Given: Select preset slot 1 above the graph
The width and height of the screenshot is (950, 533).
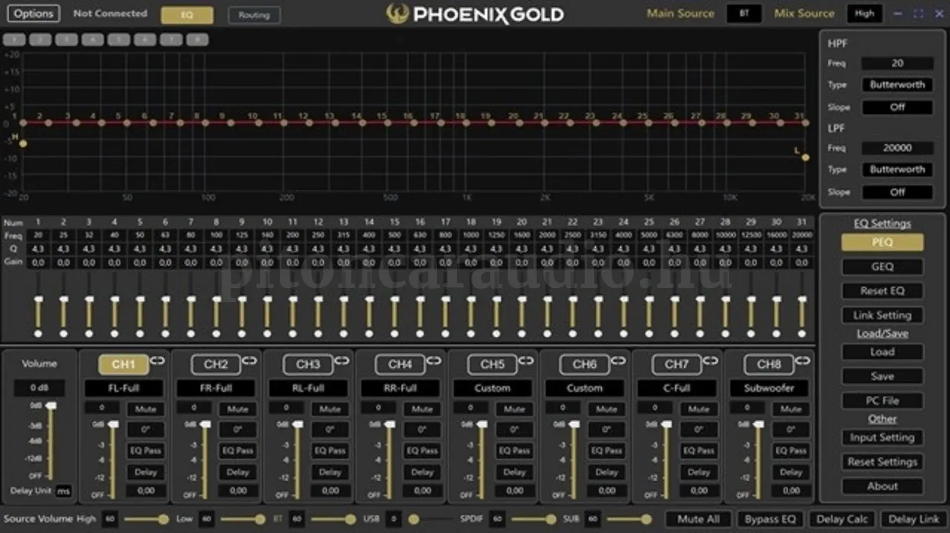Looking at the screenshot, I should click(x=14, y=40).
